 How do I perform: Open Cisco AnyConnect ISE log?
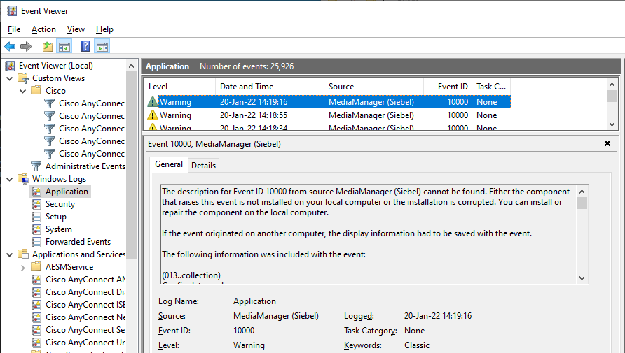pos(85,305)
